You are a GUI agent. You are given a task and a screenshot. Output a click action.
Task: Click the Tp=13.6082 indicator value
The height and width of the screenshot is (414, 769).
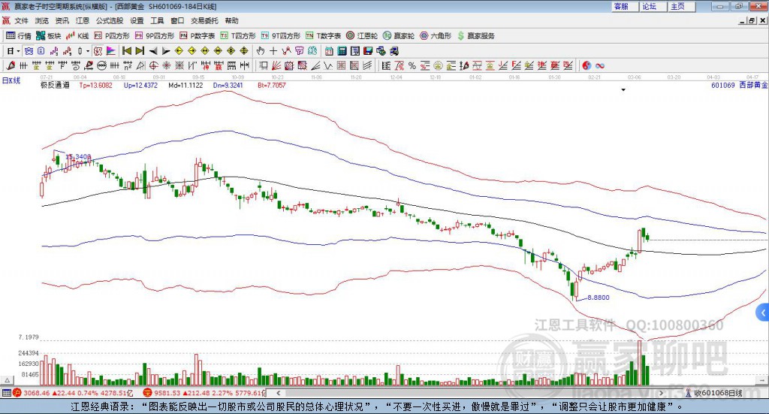tap(95, 86)
